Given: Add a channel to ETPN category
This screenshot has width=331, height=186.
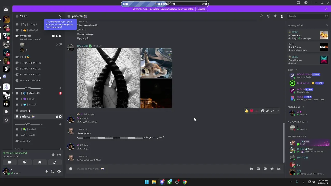Looking at the screenshot, I should point(60,88).
